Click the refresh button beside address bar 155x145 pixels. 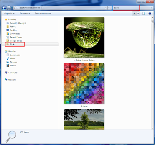point(110,8)
